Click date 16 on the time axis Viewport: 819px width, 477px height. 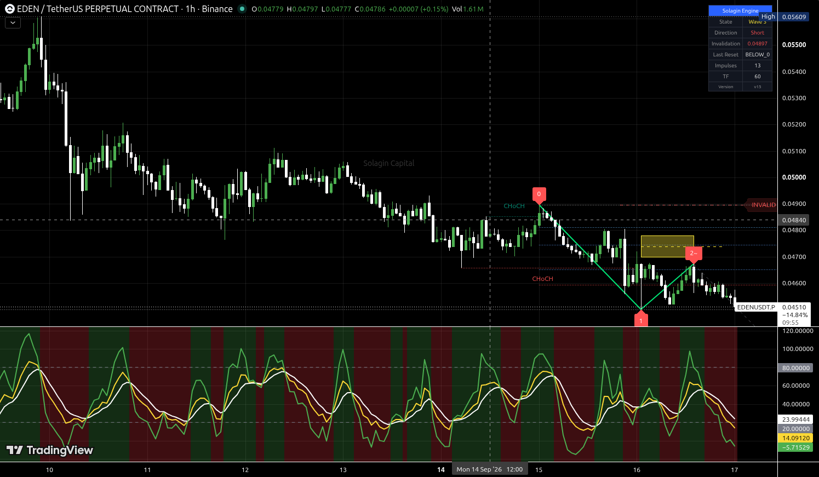coord(637,470)
